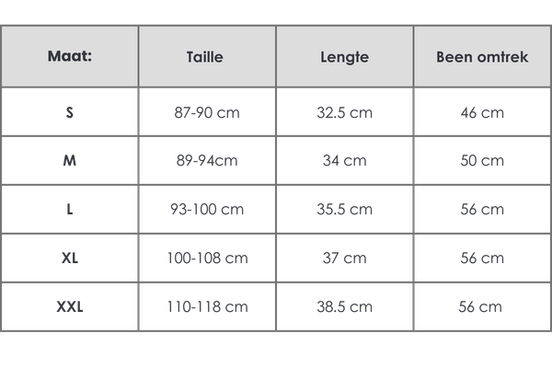Click the 32.5 cm length cell

coord(344,112)
